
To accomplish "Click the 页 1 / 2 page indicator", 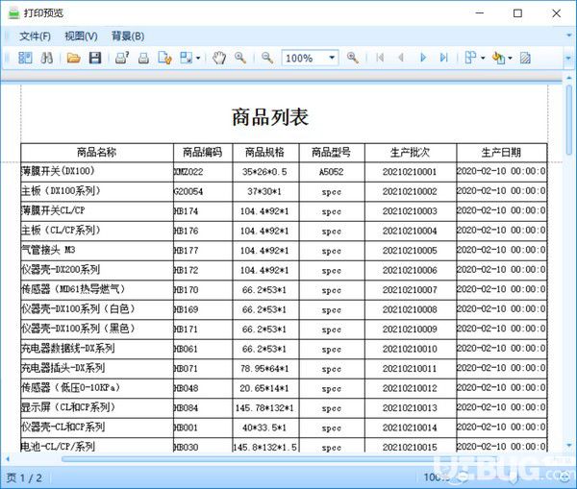I will pyautogui.click(x=24, y=478).
